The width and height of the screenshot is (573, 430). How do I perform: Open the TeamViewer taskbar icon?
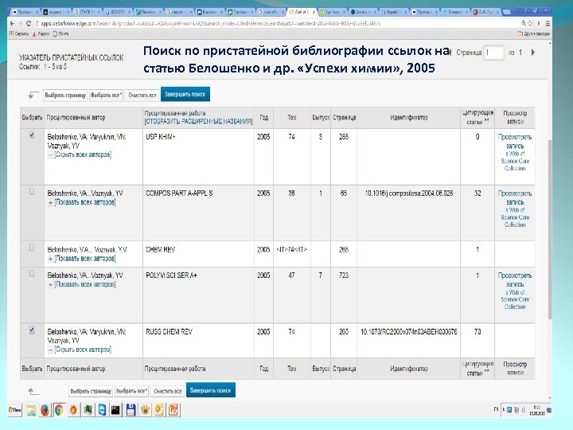(x=102, y=410)
